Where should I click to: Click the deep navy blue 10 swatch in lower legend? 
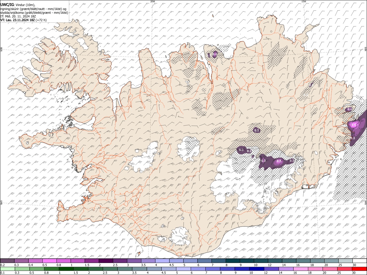pos(257,269)
